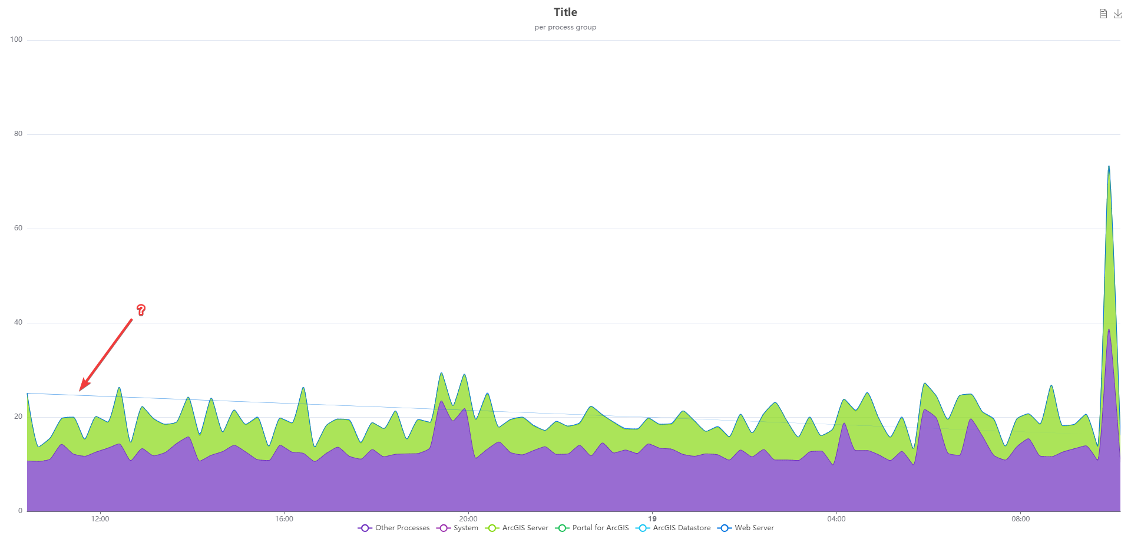The image size is (1131, 552).
Task: Click the 12:00 time axis label
Action: click(100, 518)
